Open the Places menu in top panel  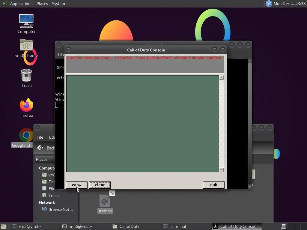[42, 4]
